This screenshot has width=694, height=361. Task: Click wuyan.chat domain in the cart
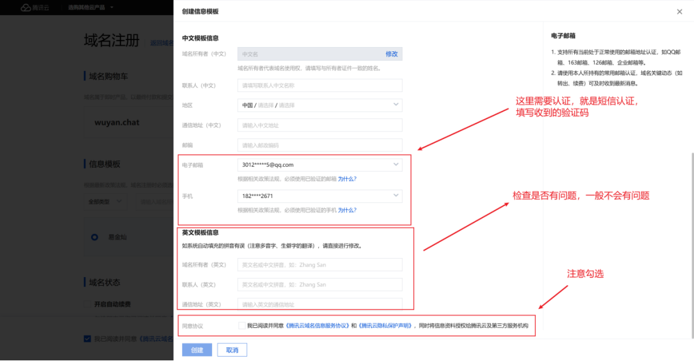coord(117,122)
